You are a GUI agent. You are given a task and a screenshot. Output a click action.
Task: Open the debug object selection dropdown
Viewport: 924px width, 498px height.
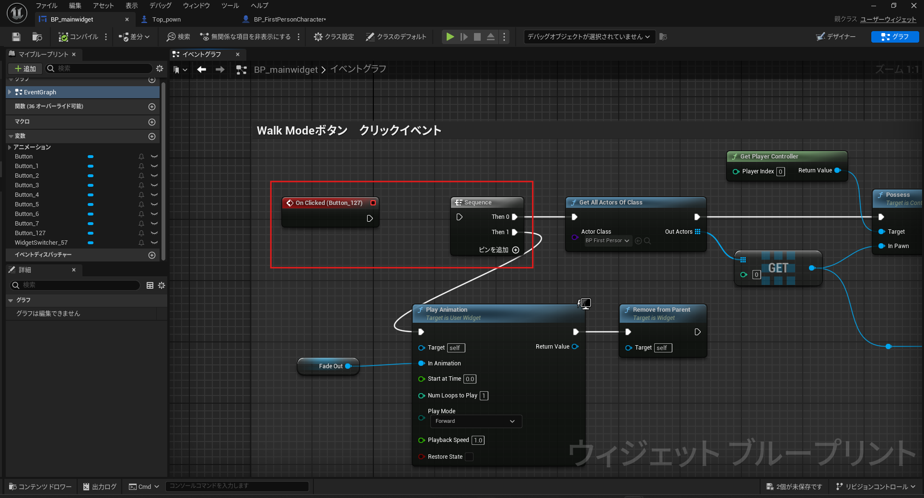click(x=589, y=37)
